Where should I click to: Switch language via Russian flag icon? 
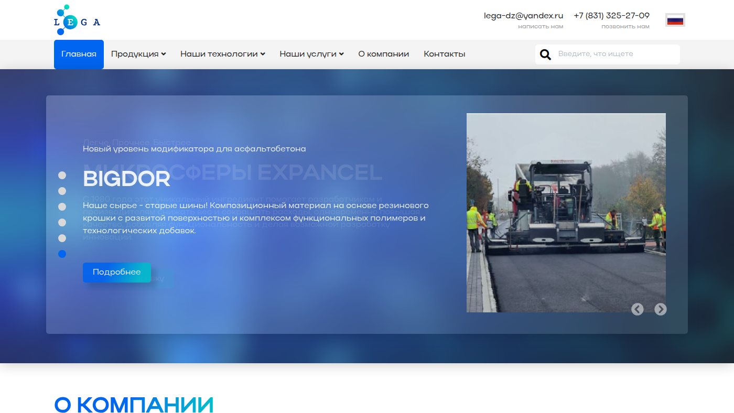point(675,20)
